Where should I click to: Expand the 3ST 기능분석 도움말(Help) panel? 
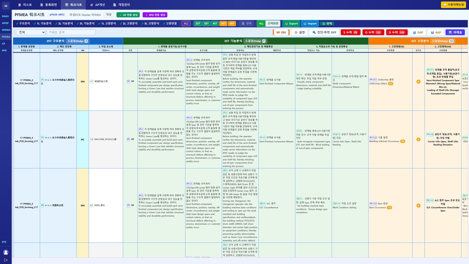tap(255, 41)
